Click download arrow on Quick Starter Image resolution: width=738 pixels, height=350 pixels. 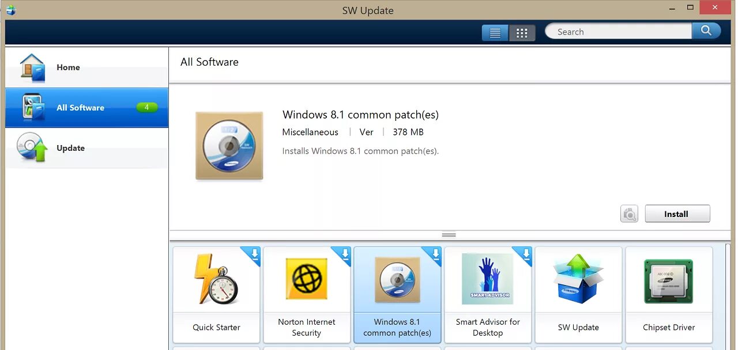[x=254, y=254]
